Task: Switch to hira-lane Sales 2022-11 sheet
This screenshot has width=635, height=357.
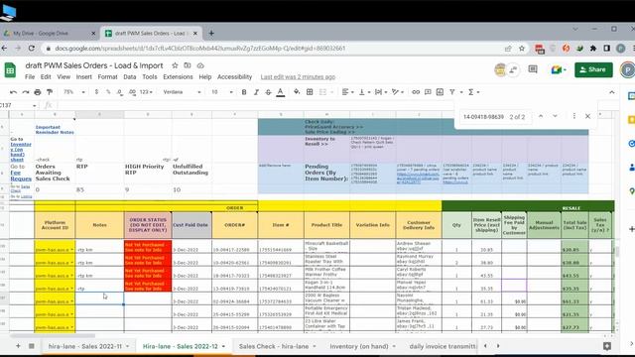Action: pyautogui.click(x=88, y=346)
